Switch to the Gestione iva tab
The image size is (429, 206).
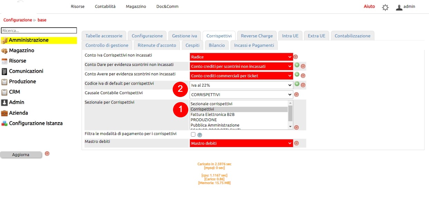pyautogui.click(x=184, y=36)
